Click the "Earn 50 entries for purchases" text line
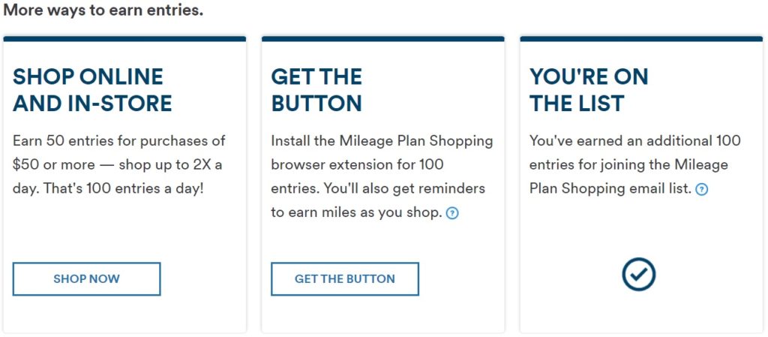The height and width of the screenshot is (337, 768). tap(119, 140)
